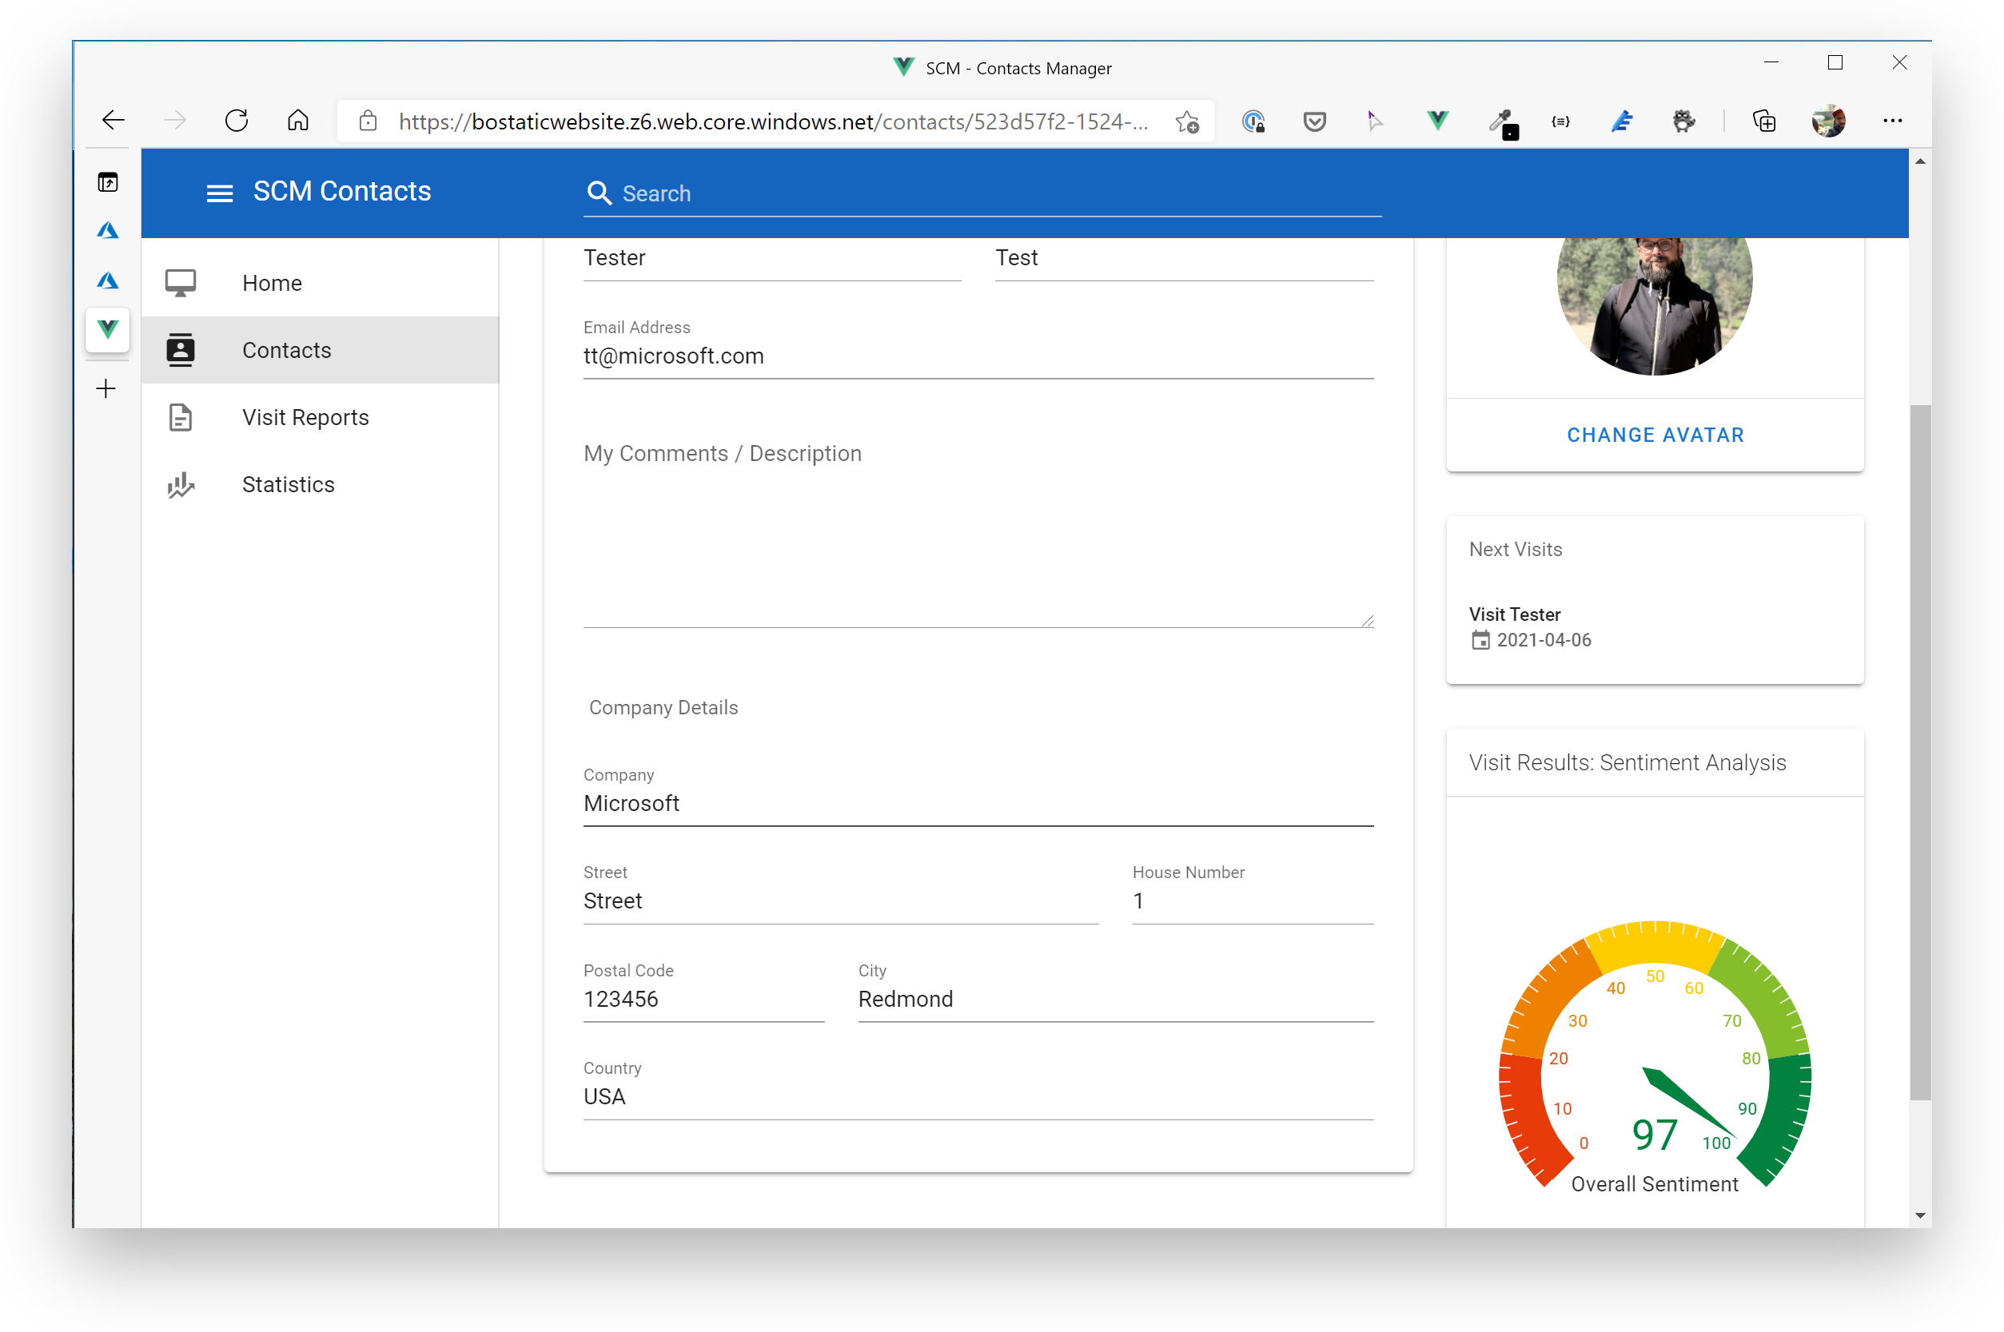Switch to the Home section
2004x1332 pixels.
[271, 282]
